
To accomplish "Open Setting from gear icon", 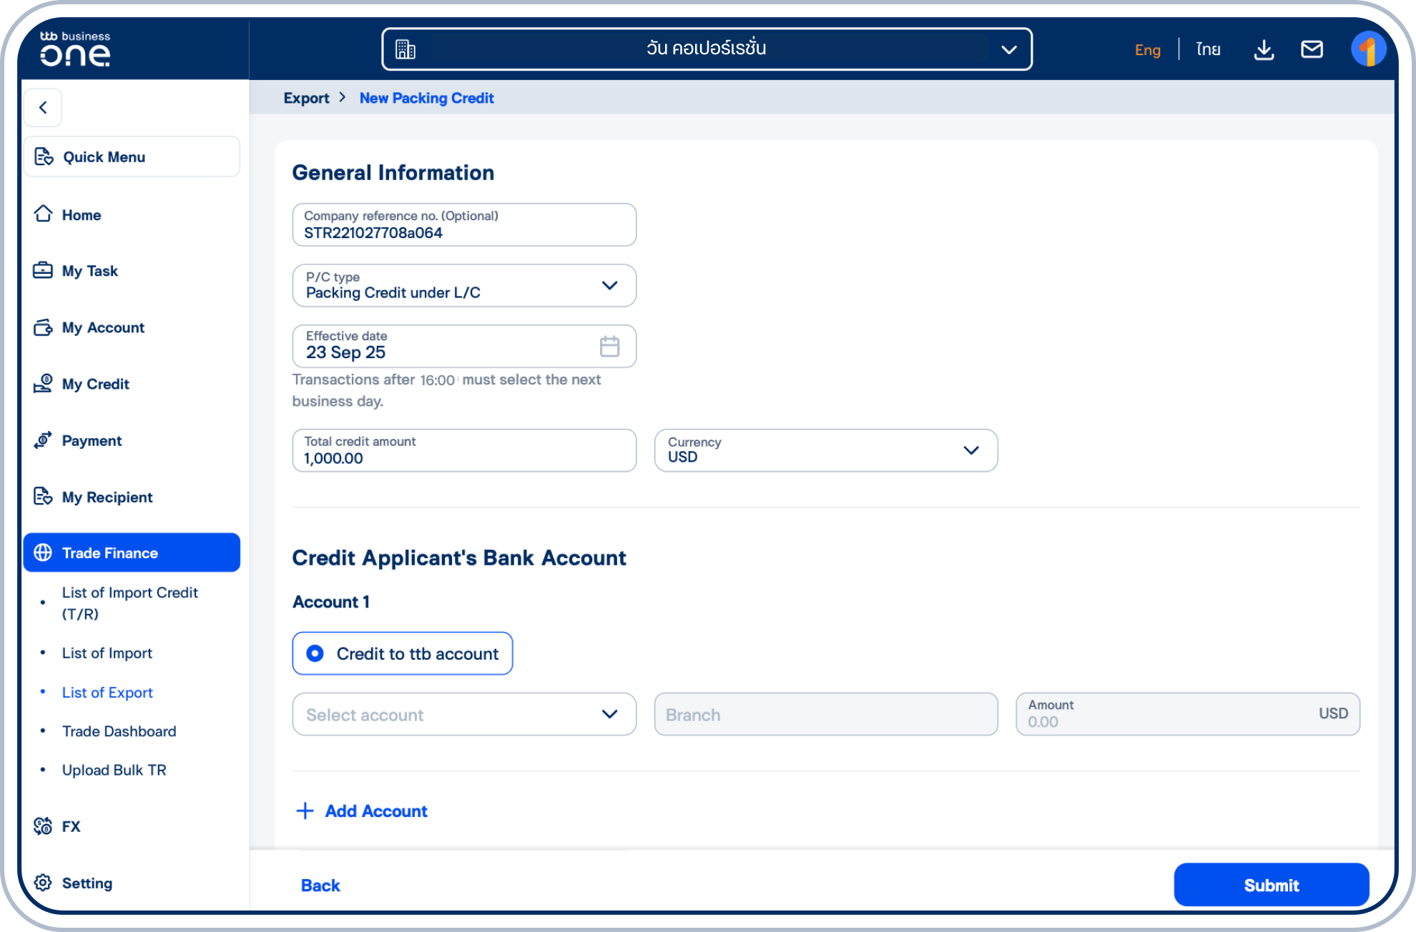I will pos(43,883).
